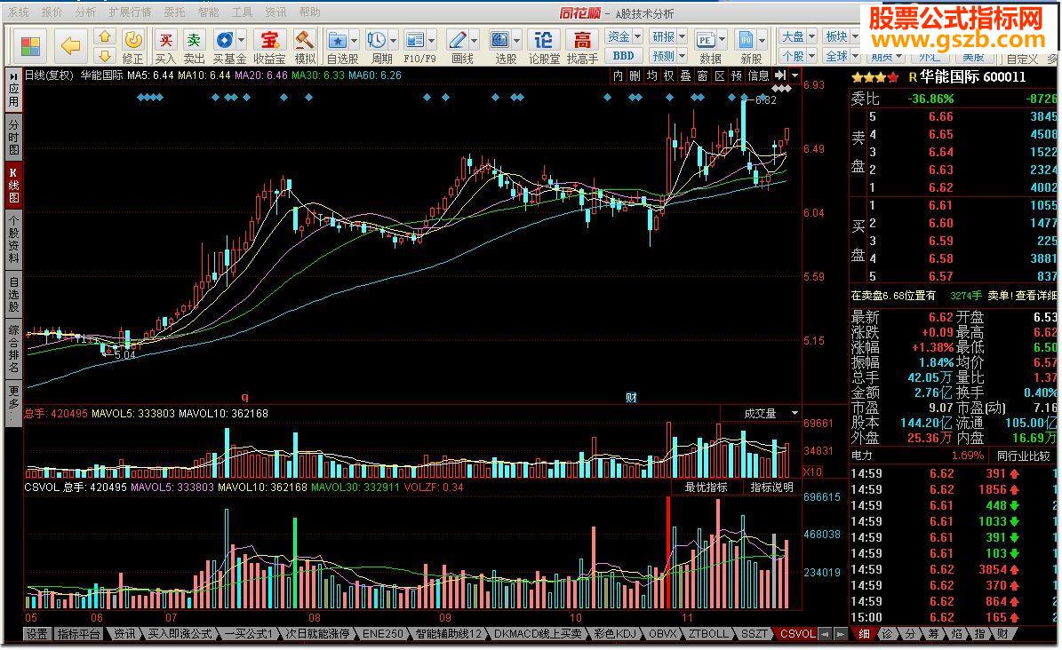Click the 财 marker on the chart
The image size is (1062, 650).
pyautogui.click(x=631, y=398)
